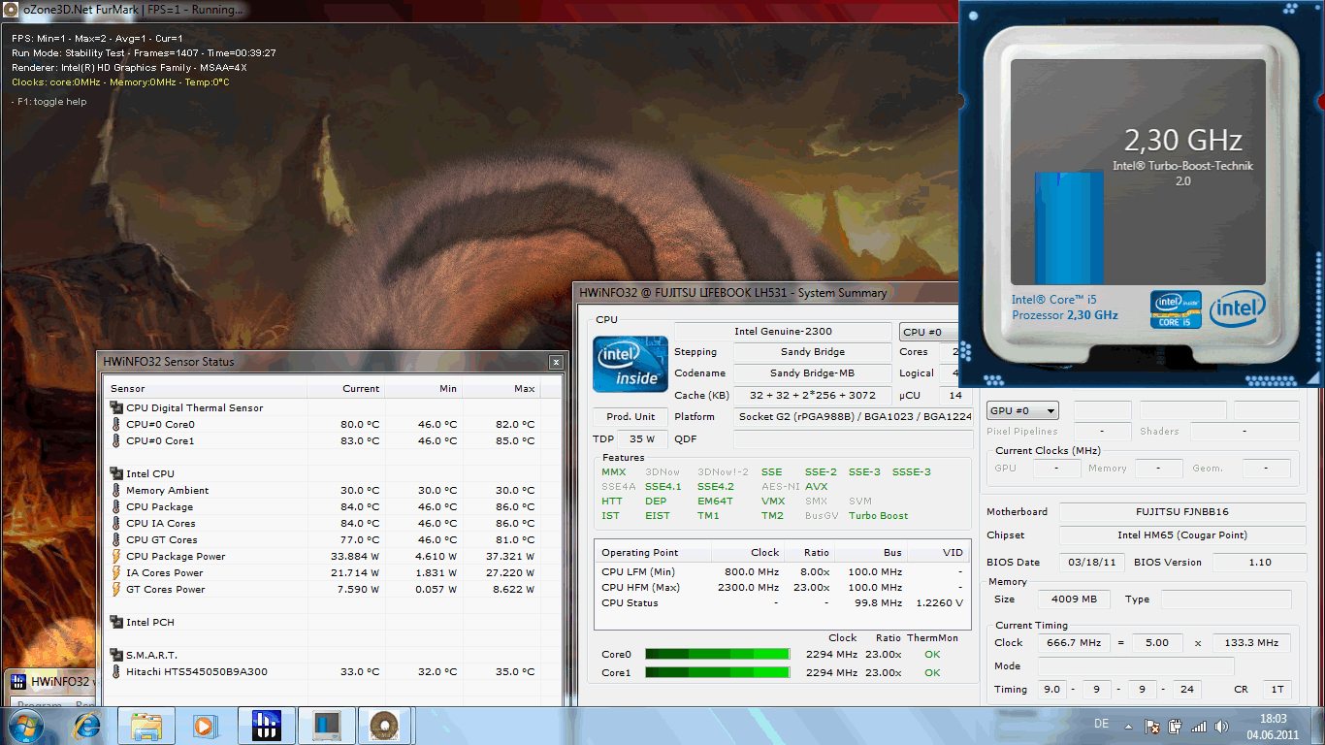1325x745 pixels.
Task: Click the S.M.A.R.T. group icon
Action: (x=116, y=656)
